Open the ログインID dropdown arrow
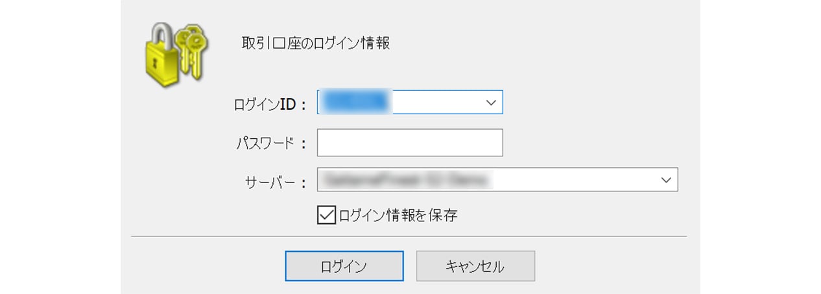821x294 pixels. click(491, 103)
